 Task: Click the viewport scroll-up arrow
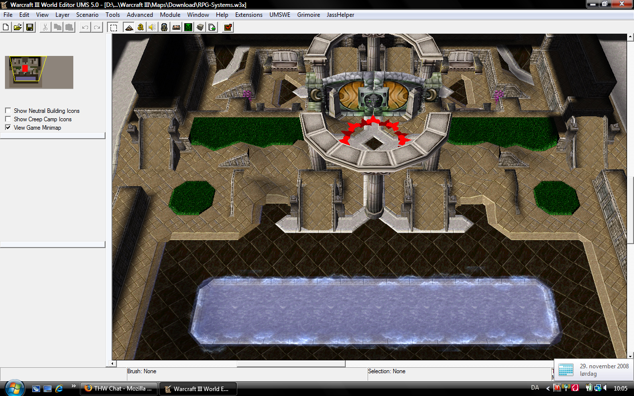(631, 37)
